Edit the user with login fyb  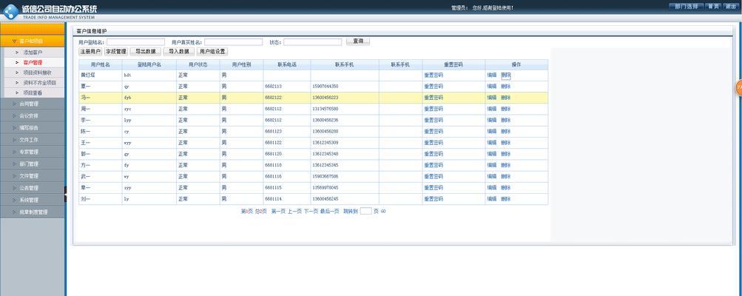492,98
